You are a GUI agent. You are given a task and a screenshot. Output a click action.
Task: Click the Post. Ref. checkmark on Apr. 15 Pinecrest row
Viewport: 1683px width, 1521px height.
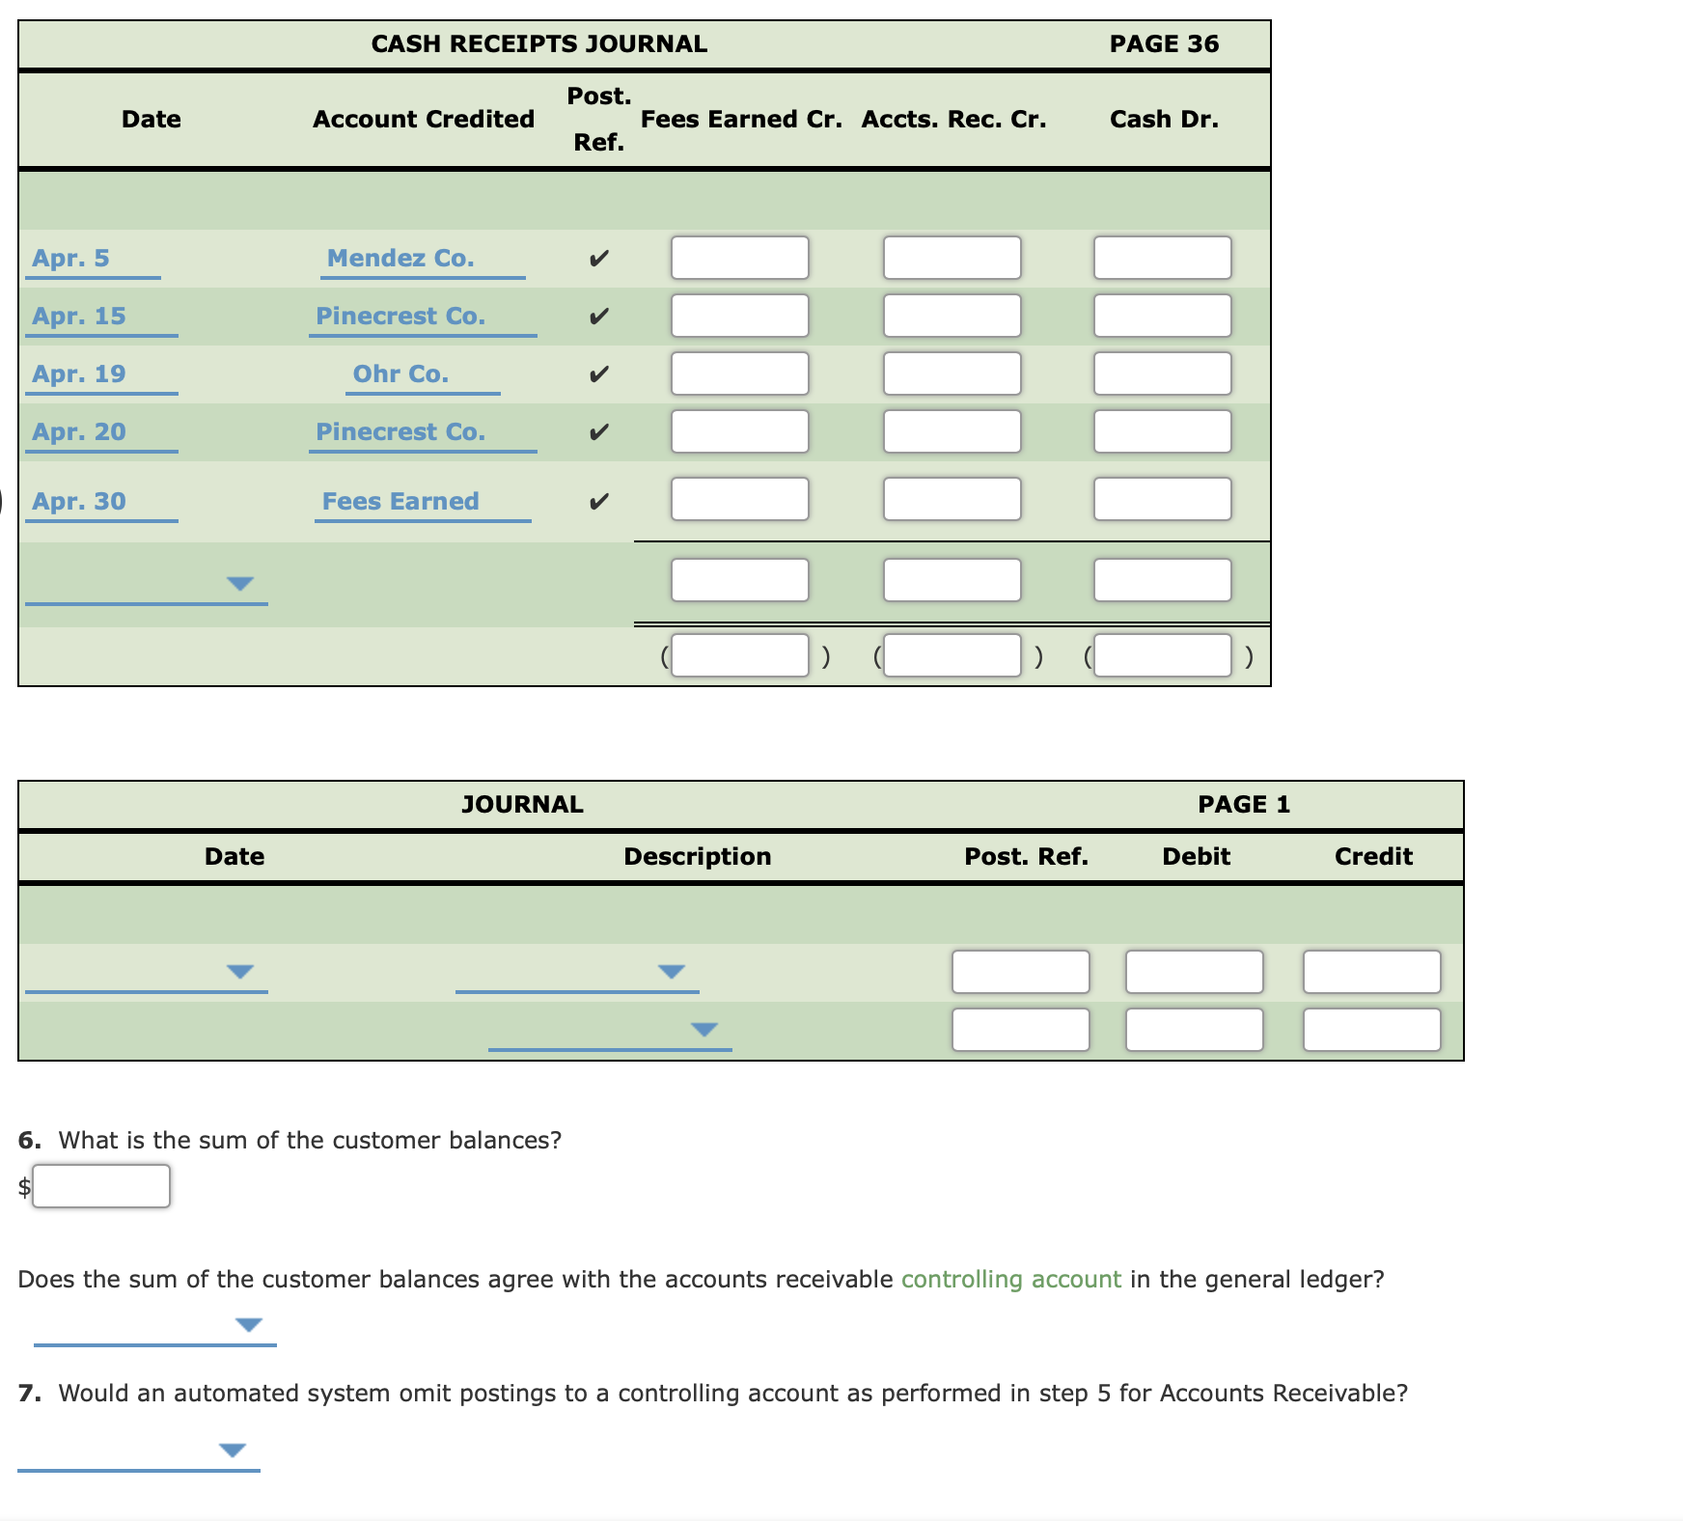[600, 315]
